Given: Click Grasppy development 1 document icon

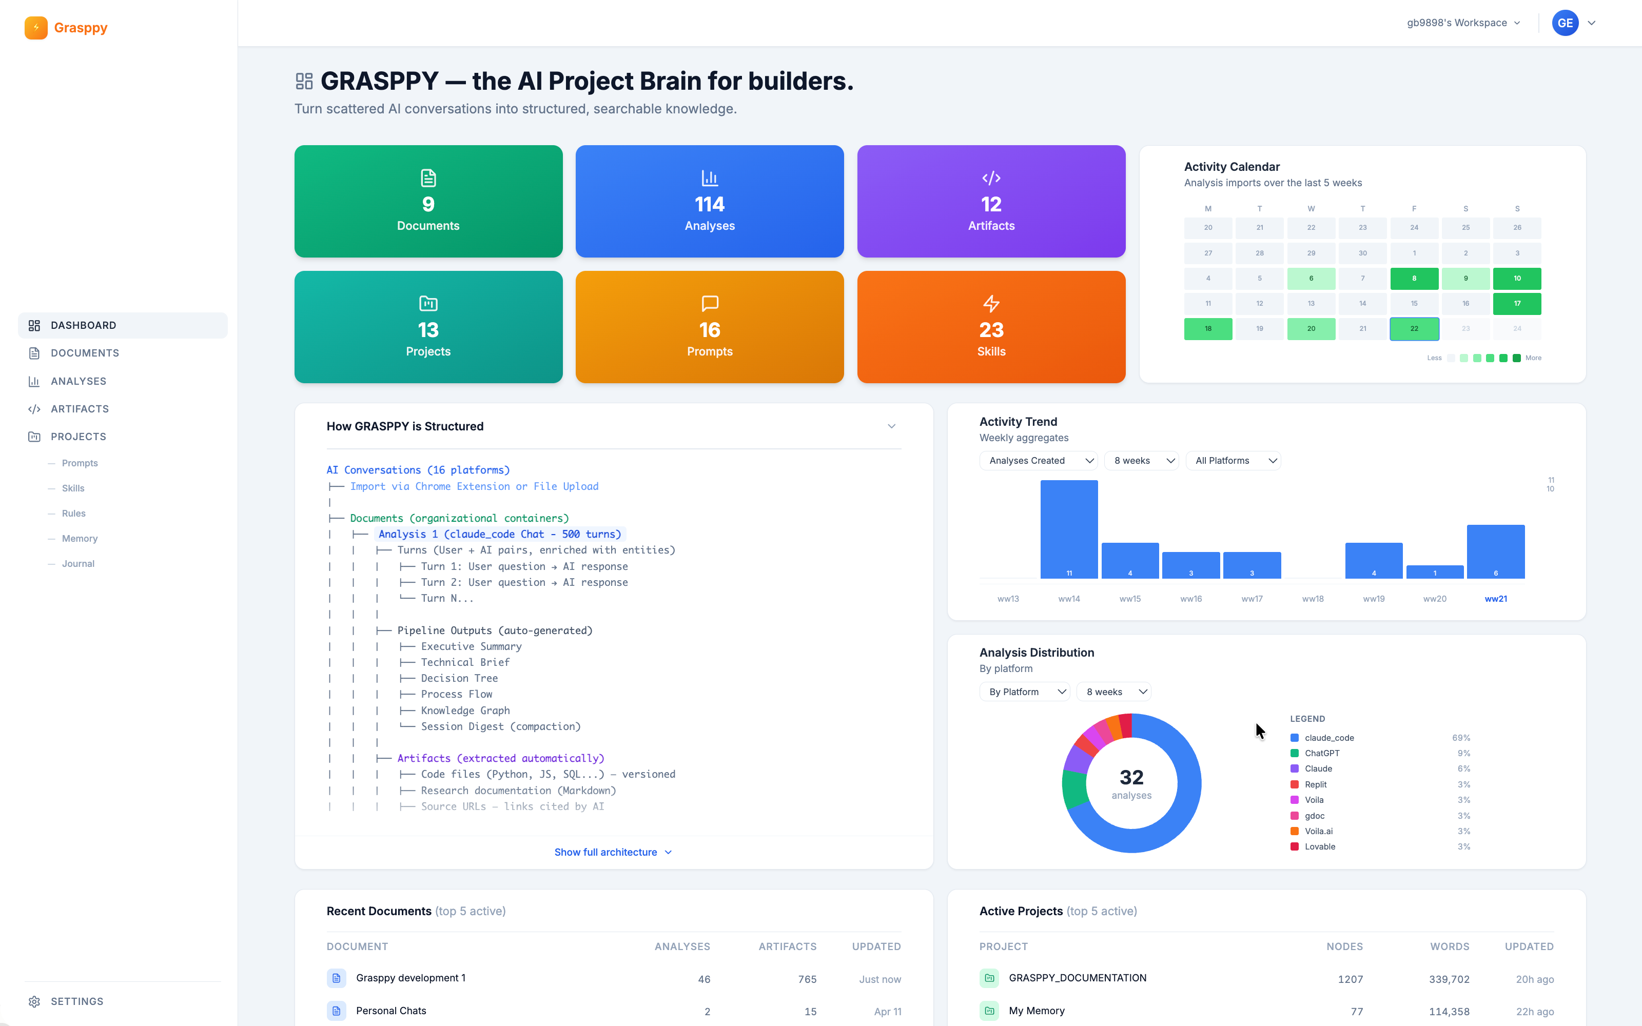Looking at the screenshot, I should (x=337, y=978).
